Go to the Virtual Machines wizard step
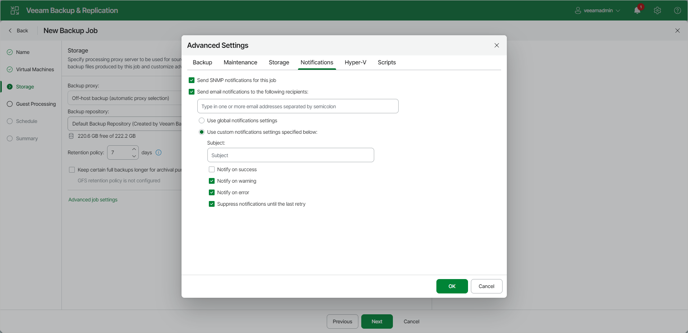This screenshot has width=688, height=333. tap(35, 69)
